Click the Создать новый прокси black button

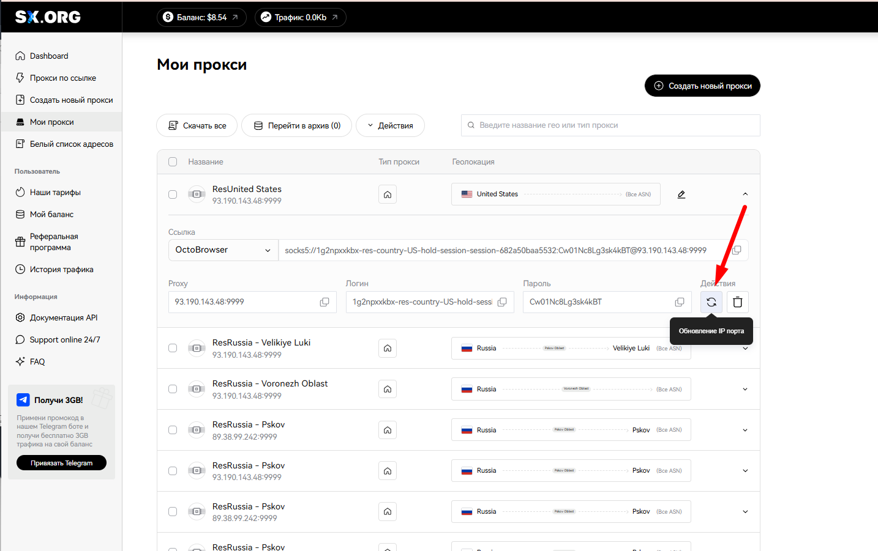click(x=702, y=86)
